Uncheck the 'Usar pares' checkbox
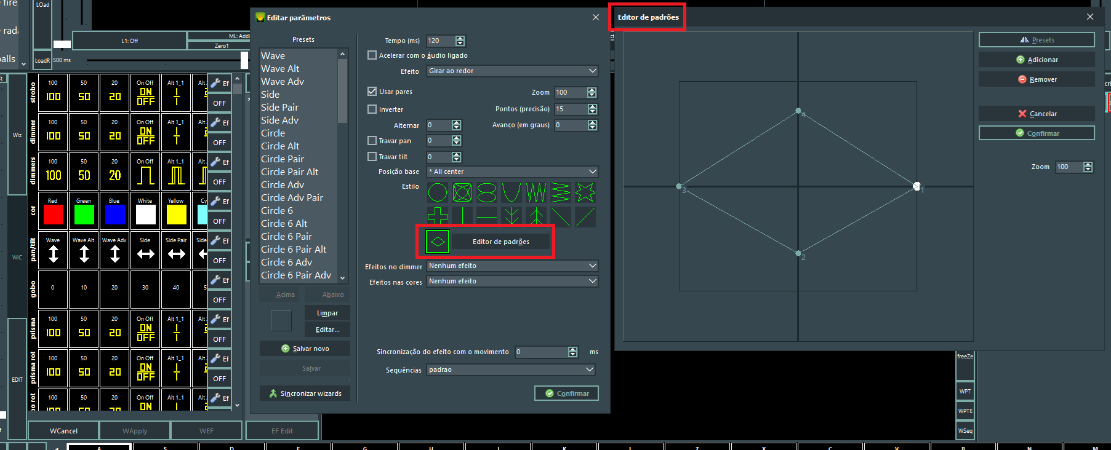This screenshot has height=450, width=1111. [x=372, y=92]
